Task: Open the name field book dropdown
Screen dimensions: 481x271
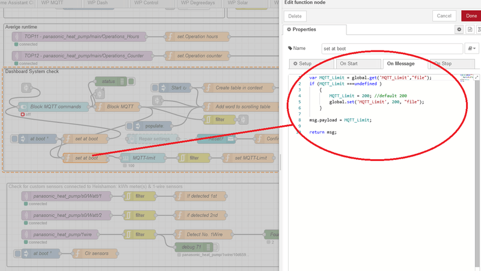Action: 471,49
